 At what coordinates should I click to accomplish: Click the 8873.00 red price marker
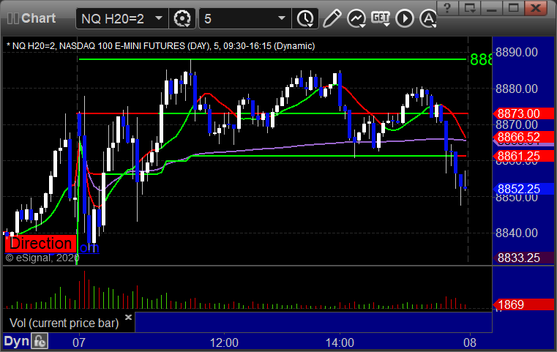pyautogui.click(x=523, y=113)
